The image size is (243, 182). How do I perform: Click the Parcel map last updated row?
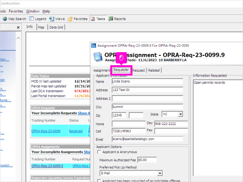click(x=60, y=86)
